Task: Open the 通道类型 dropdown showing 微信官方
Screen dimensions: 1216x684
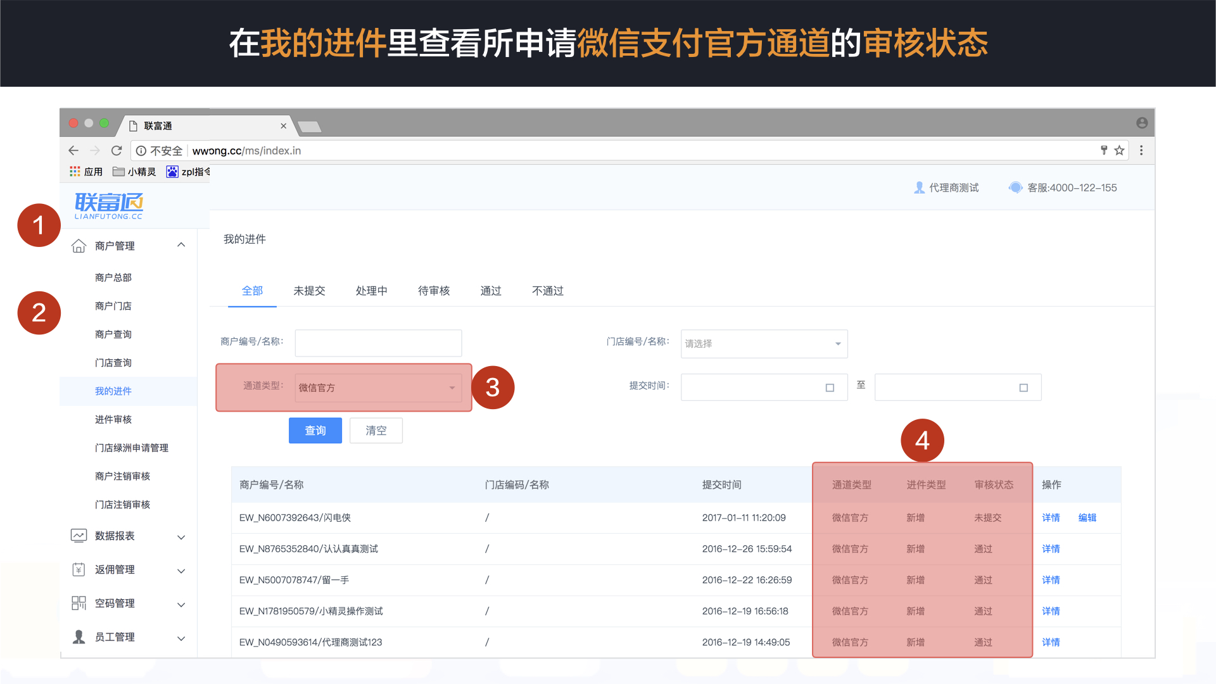Action: [x=378, y=388]
